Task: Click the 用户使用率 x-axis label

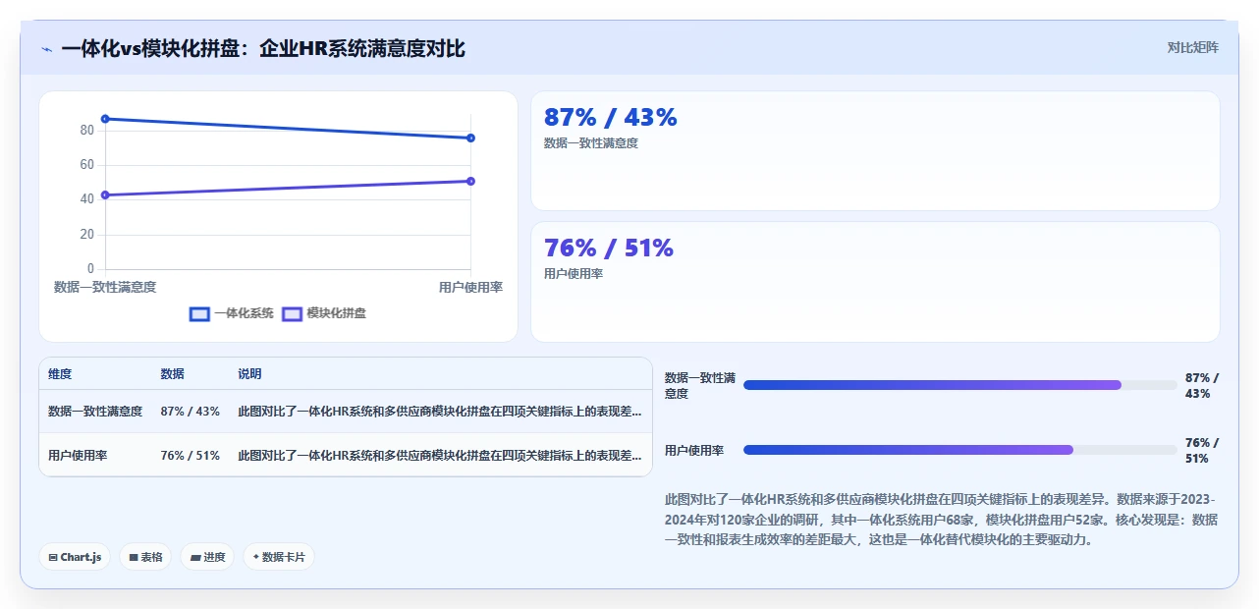Action: (x=471, y=287)
